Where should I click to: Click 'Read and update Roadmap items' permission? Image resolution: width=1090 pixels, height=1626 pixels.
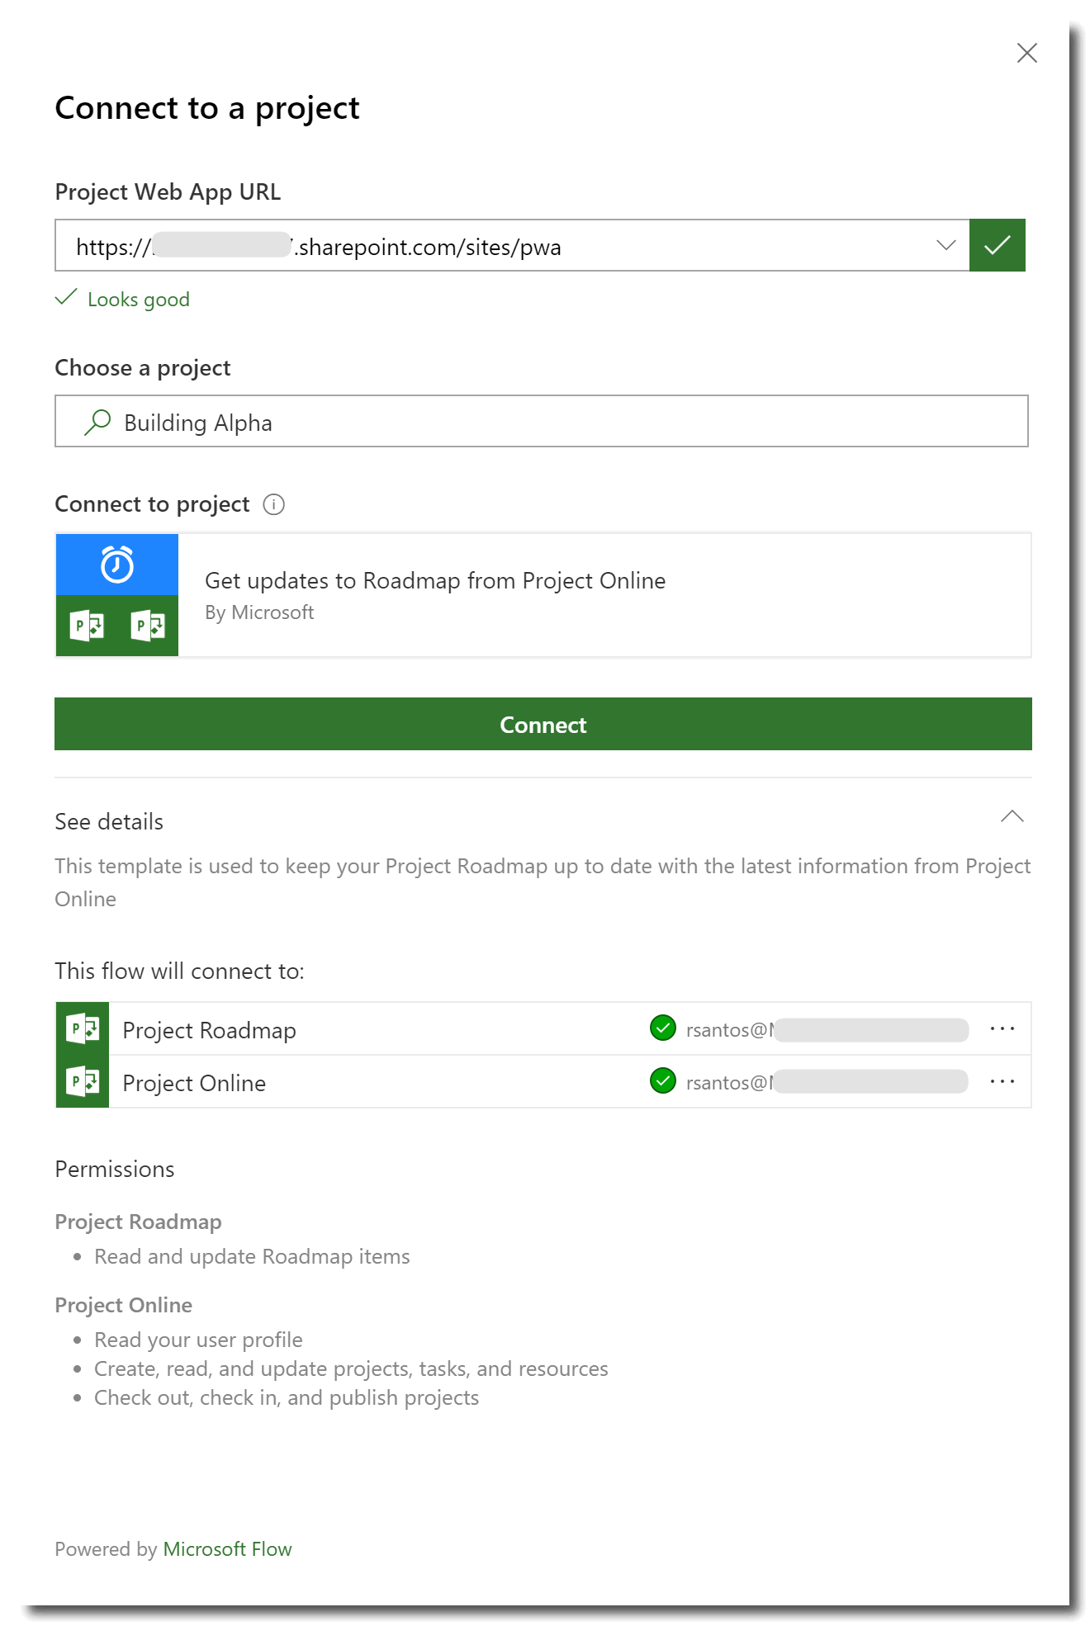click(252, 1256)
